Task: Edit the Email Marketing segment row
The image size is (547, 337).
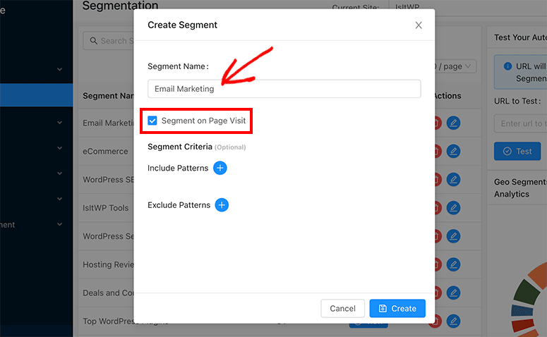Action: click(x=453, y=123)
